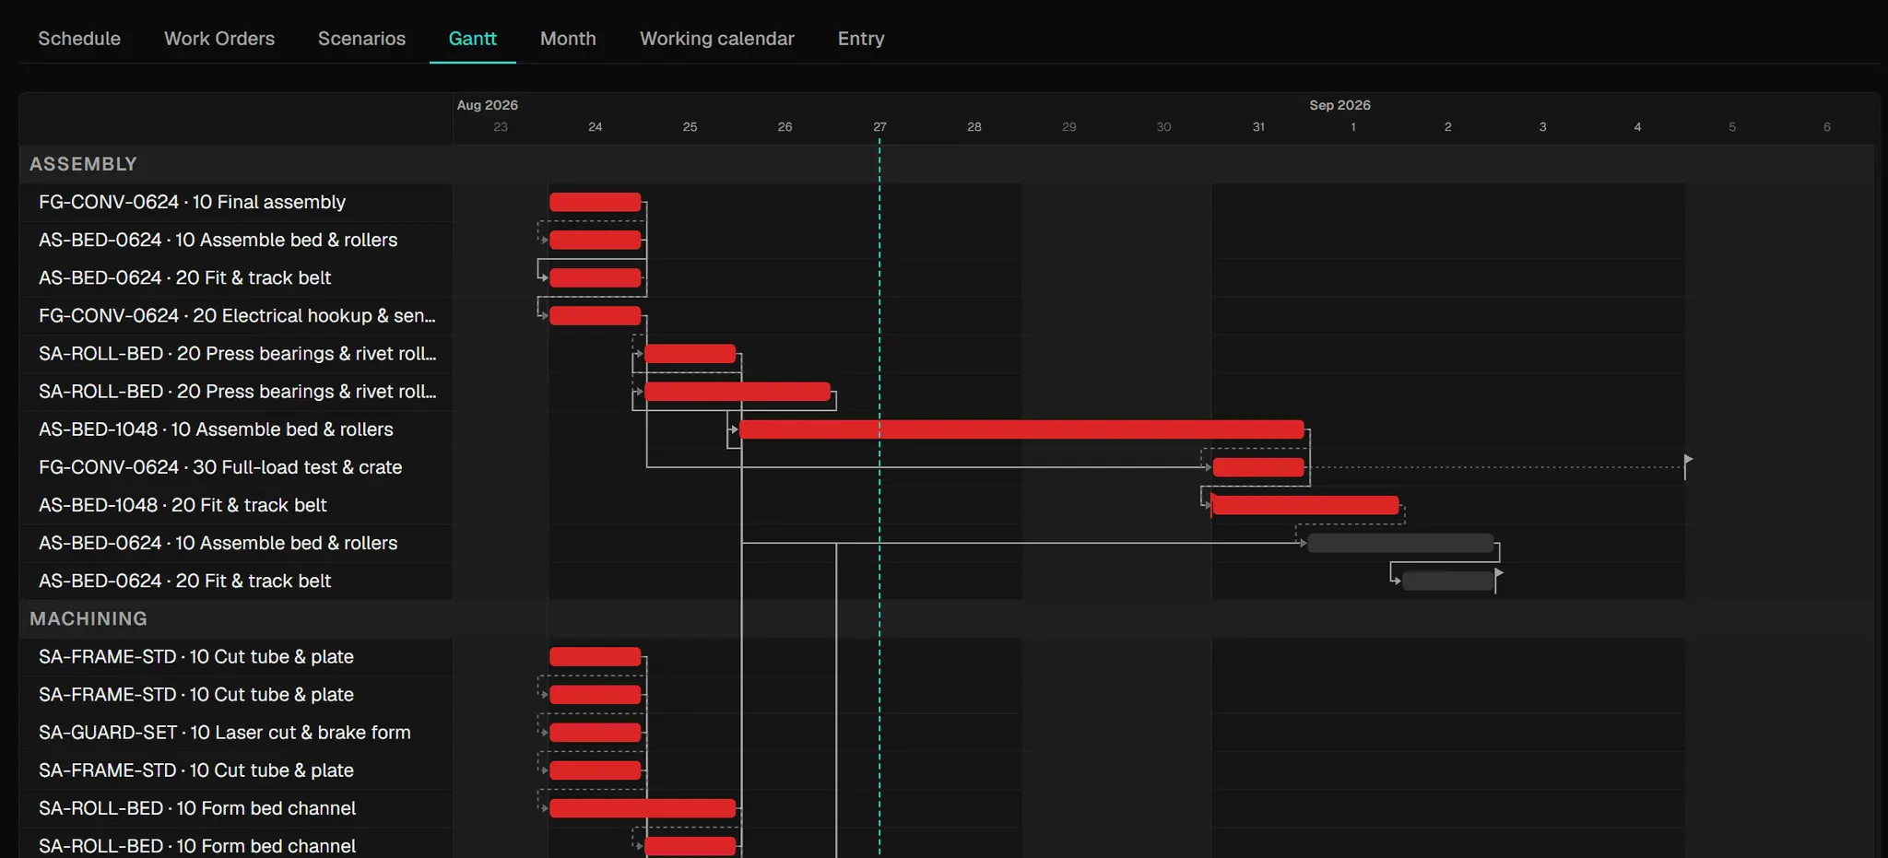Select row FG-CONV-0624 · 30 Full-load test & crate
Image resolution: width=1888 pixels, height=858 pixels.
tap(236, 467)
